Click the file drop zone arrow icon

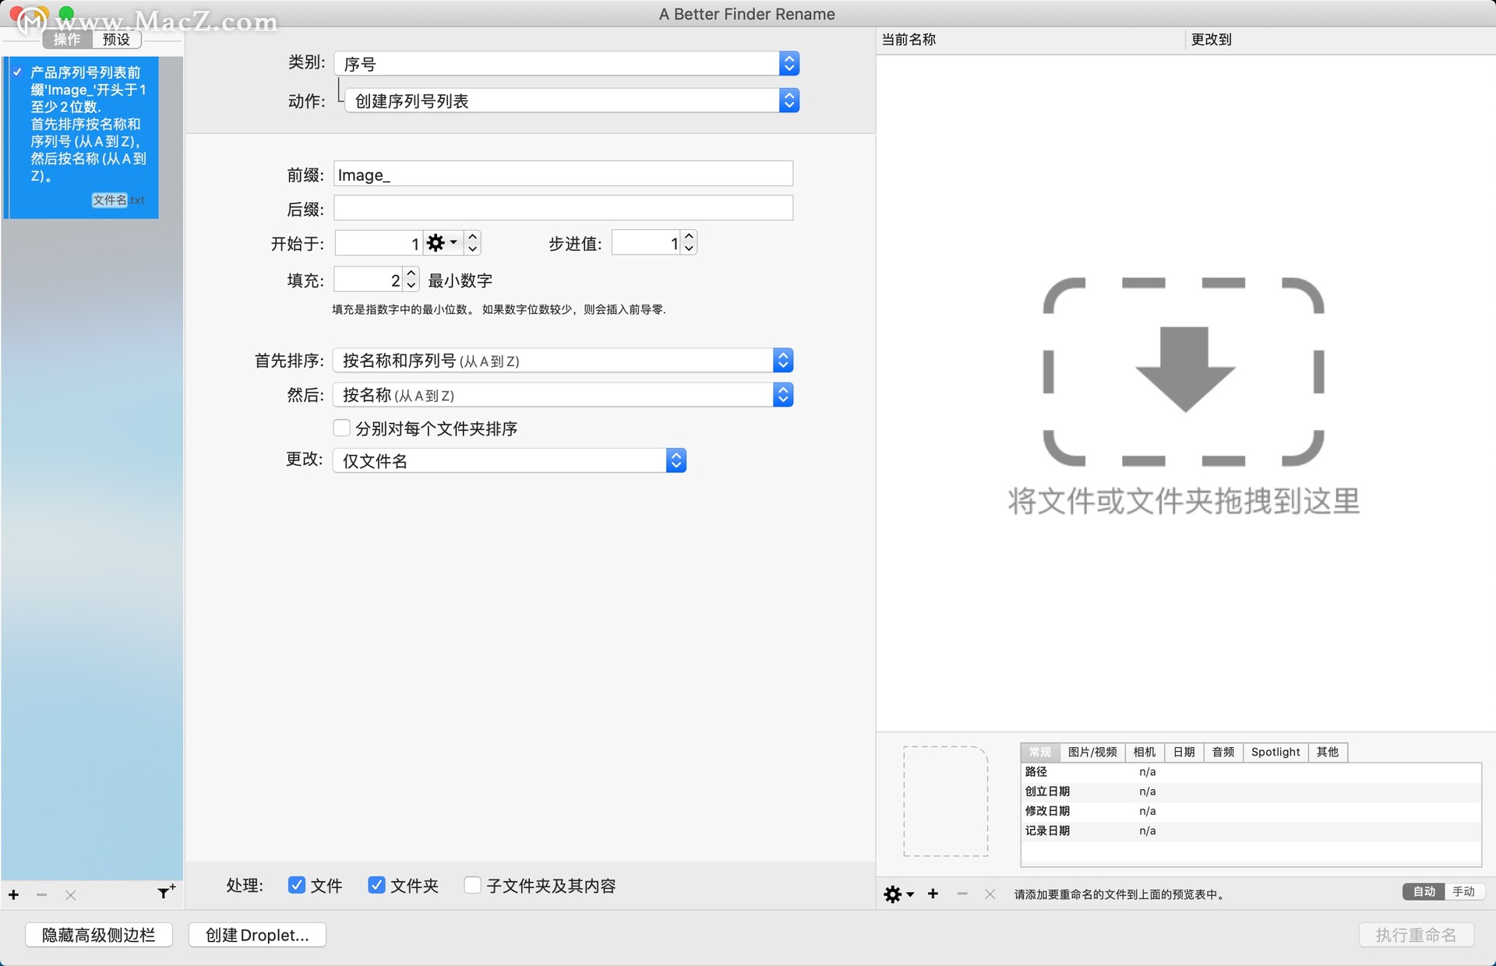(x=1184, y=370)
